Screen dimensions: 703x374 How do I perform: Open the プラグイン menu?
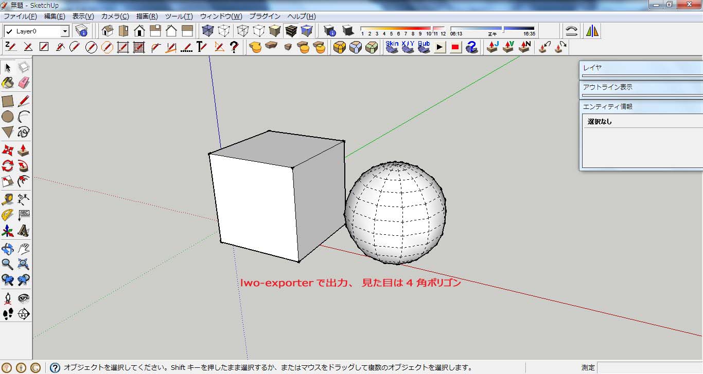click(265, 16)
